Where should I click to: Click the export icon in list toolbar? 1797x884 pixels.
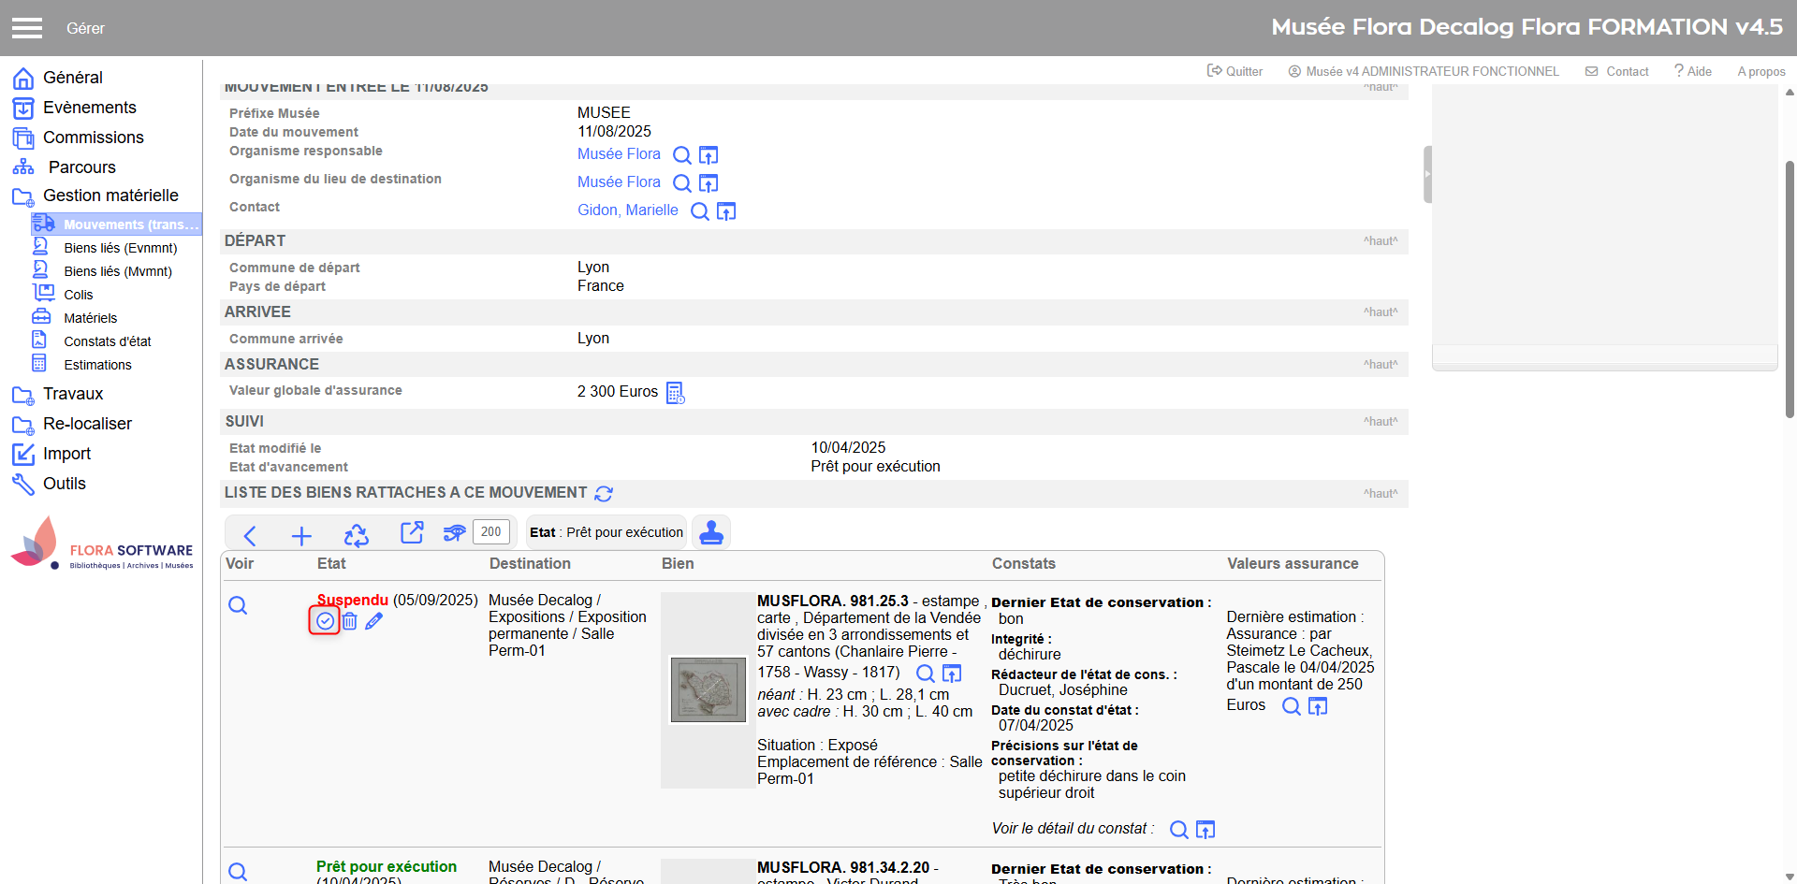[412, 533]
